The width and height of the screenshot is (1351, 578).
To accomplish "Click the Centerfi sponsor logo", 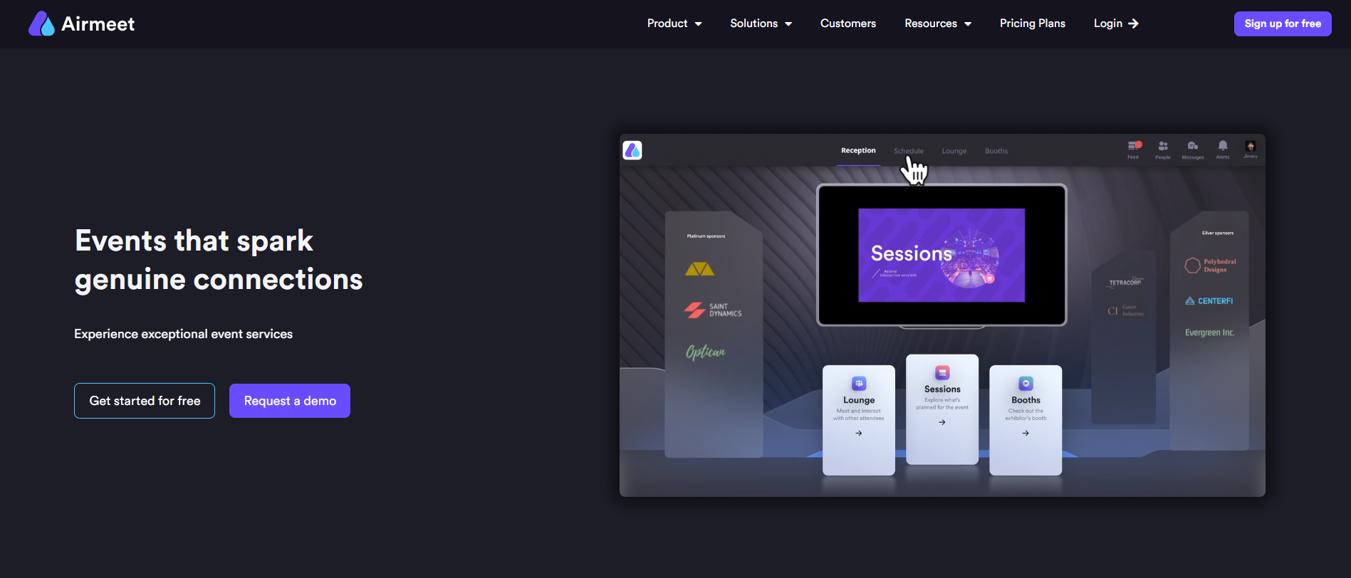I will coord(1209,301).
